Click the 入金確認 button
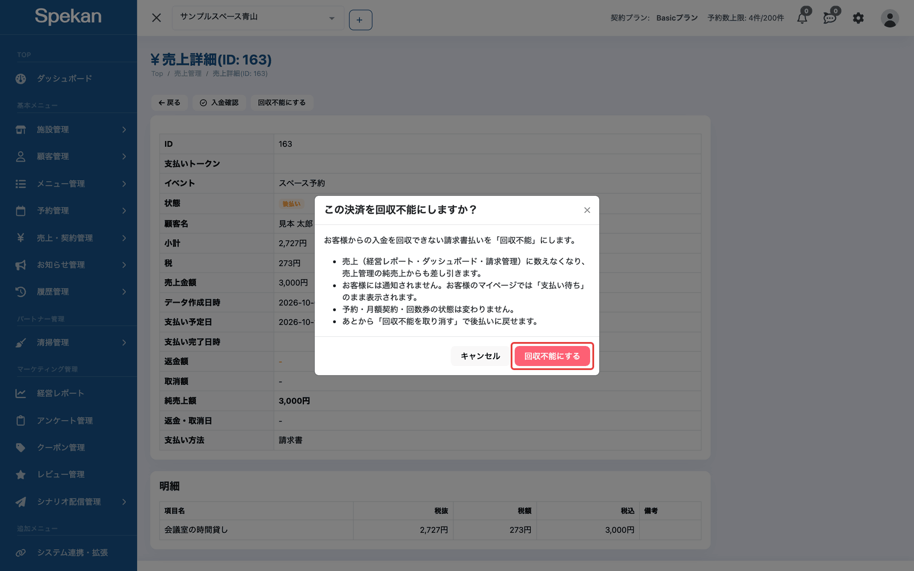 click(x=219, y=103)
